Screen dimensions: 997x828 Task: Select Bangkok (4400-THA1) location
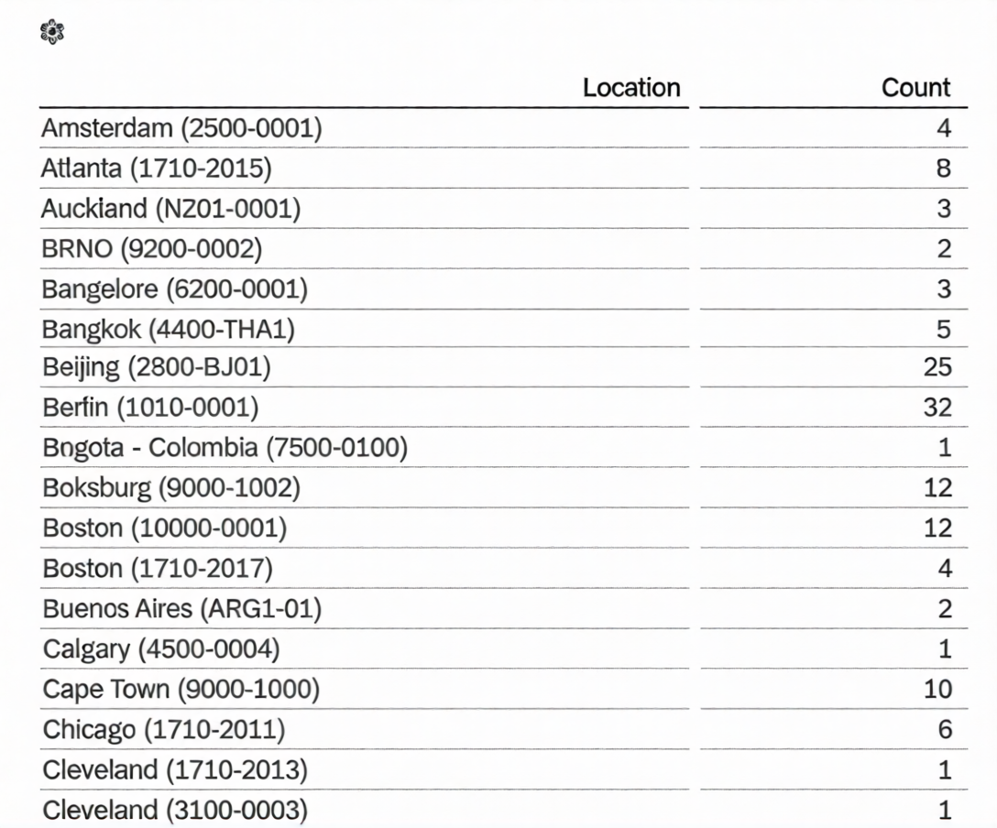(169, 329)
